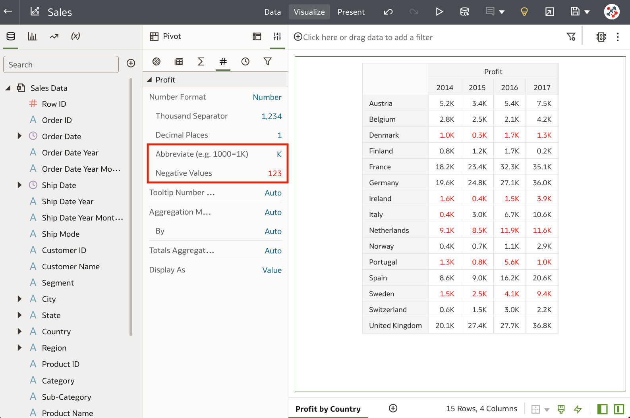The height and width of the screenshot is (418, 630).
Task: Toggle the Abbreviate K setting
Action: pyautogui.click(x=279, y=154)
